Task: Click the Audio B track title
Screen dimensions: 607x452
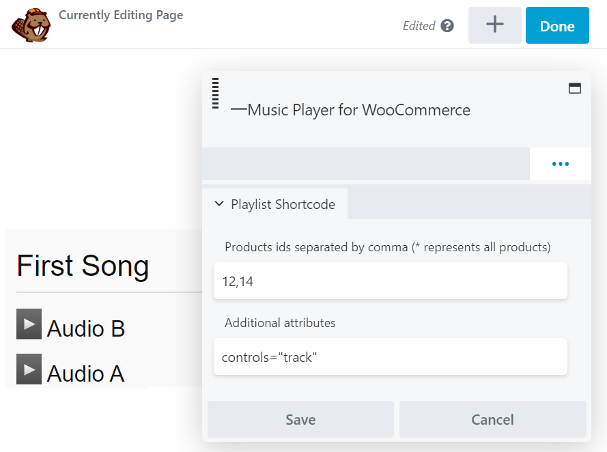Action: point(86,329)
